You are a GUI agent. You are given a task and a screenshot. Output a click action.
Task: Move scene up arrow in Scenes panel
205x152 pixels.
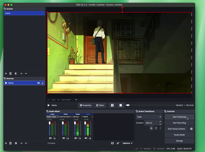22,74
